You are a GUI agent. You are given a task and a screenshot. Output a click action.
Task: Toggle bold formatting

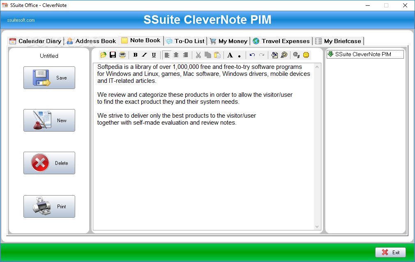[135, 55]
